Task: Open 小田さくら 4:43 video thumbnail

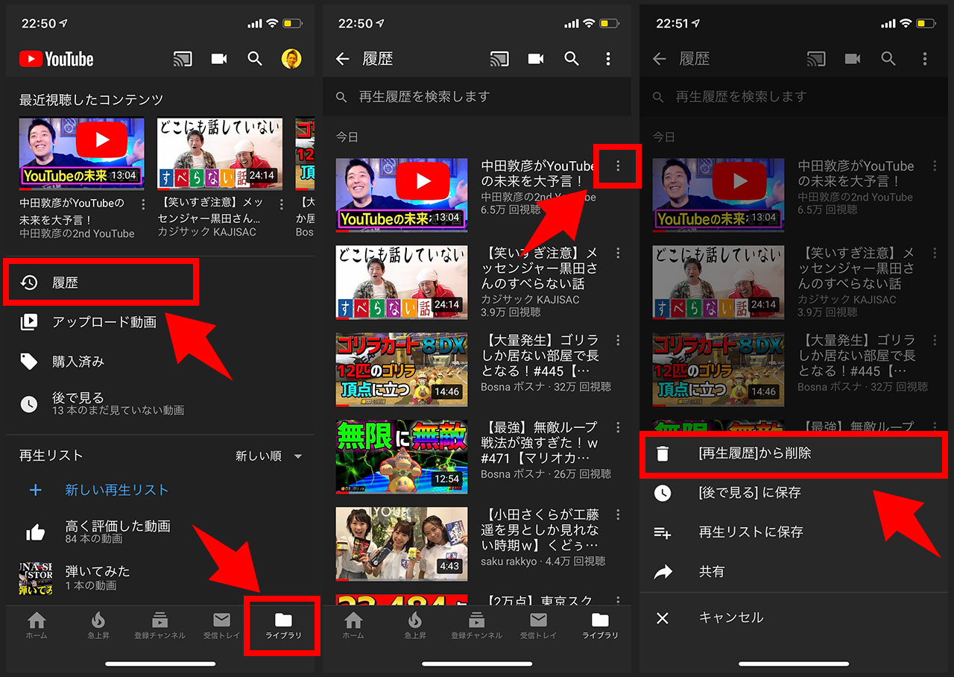Action: [x=402, y=544]
